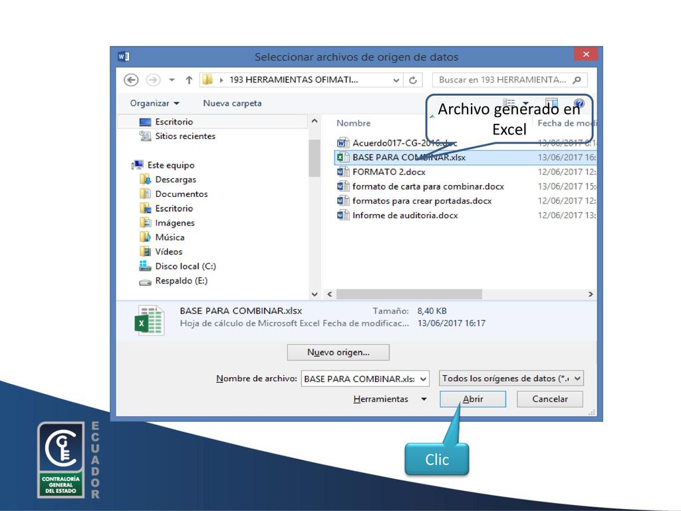This screenshot has height=511, width=681.
Task: Select Sitios recientes in navigation pane
Action: pos(185,136)
